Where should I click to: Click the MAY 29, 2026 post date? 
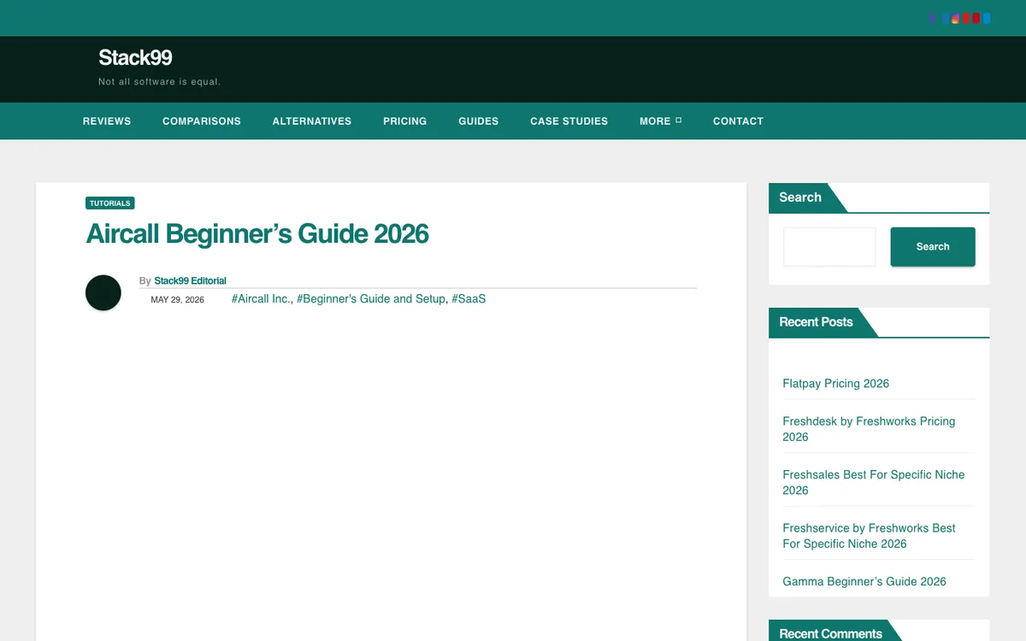177,300
